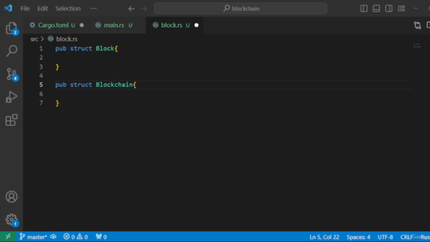The width and height of the screenshot is (430, 242).
Task: Open changes compare icon in editor toolbar
Action: pyautogui.click(x=417, y=26)
